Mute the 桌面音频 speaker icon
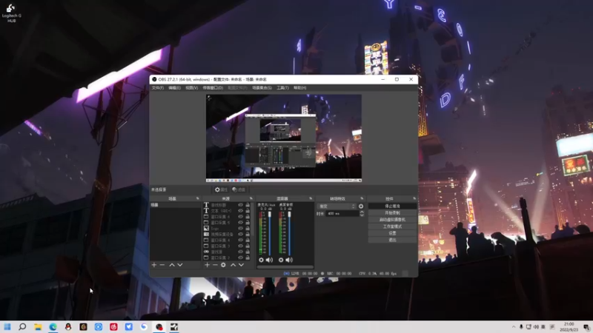This screenshot has height=333, width=593. (289, 260)
